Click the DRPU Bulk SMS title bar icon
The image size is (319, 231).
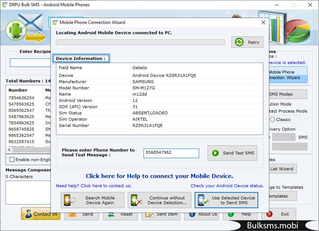coord(4,5)
